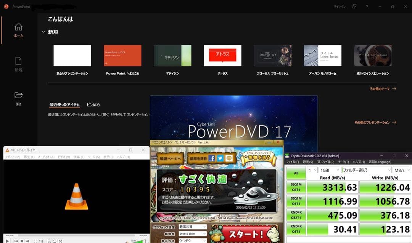
Task: Open CrystalDiskMark 言語(Language) menu
Action: [380, 162]
